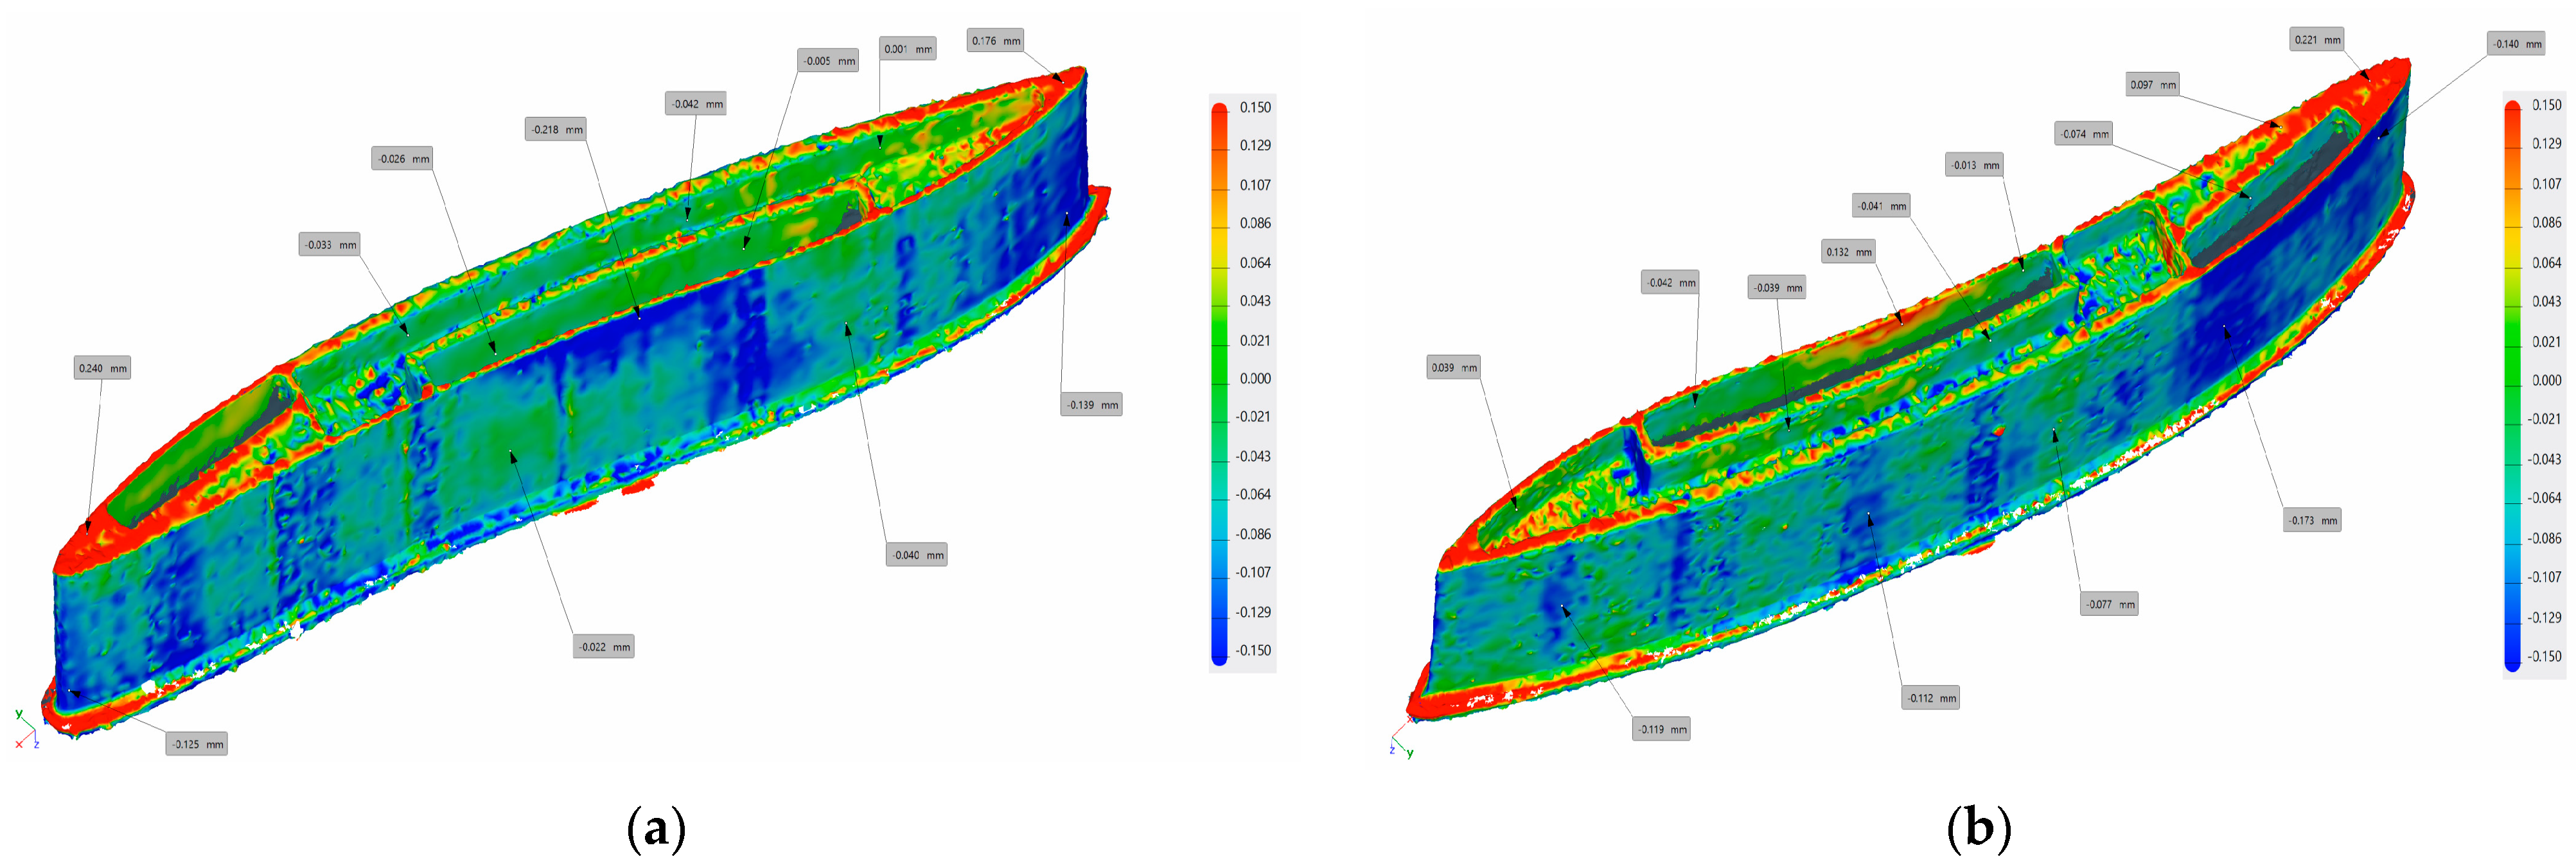Image resolution: width=2576 pixels, height=868 pixels.
Task: Click the 0.097 mm annotation label
Action: pos(2152,85)
